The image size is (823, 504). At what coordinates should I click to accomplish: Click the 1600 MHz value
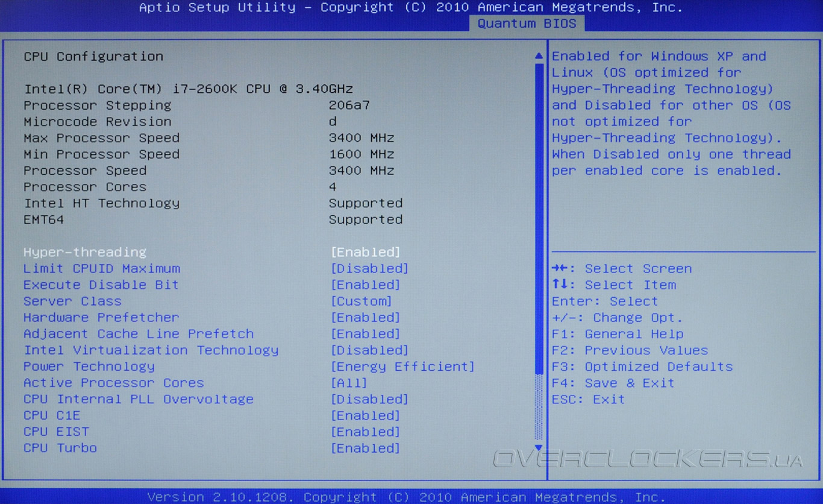click(361, 154)
